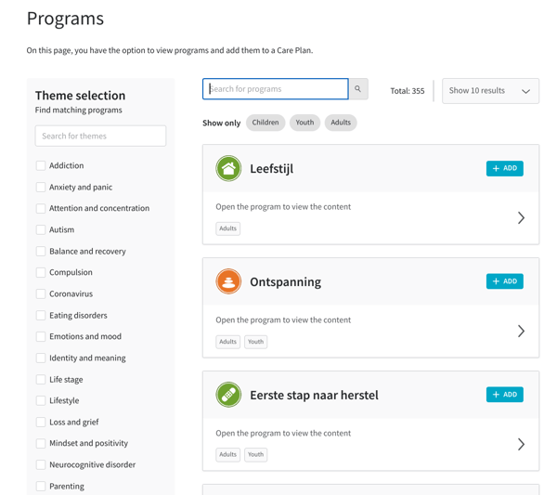
Task: Check the Life stage theme
Action: pyautogui.click(x=41, y=380)
